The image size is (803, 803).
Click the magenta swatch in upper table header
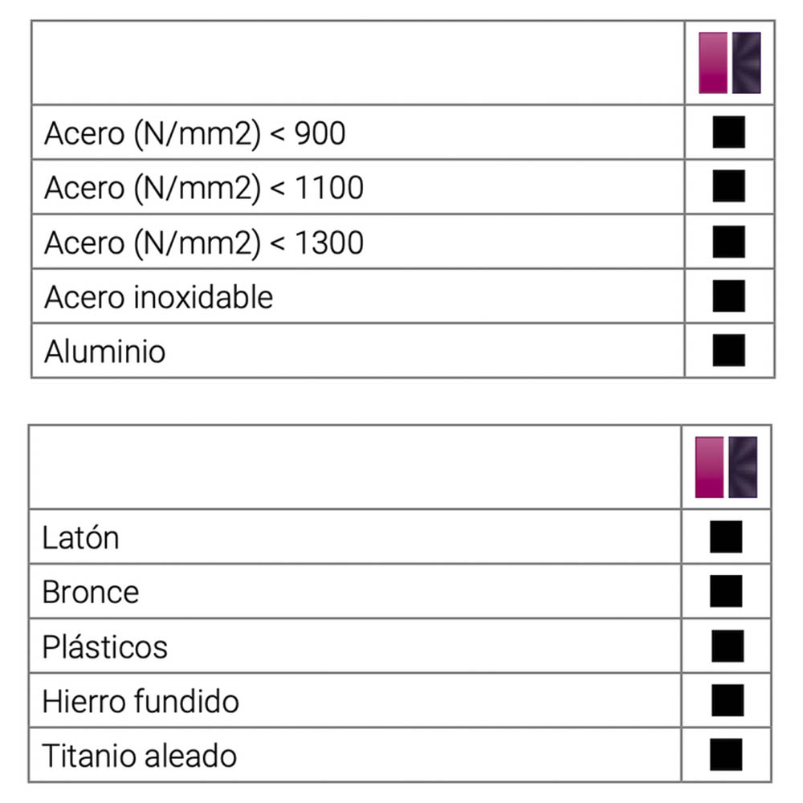(x=713, y=63)
